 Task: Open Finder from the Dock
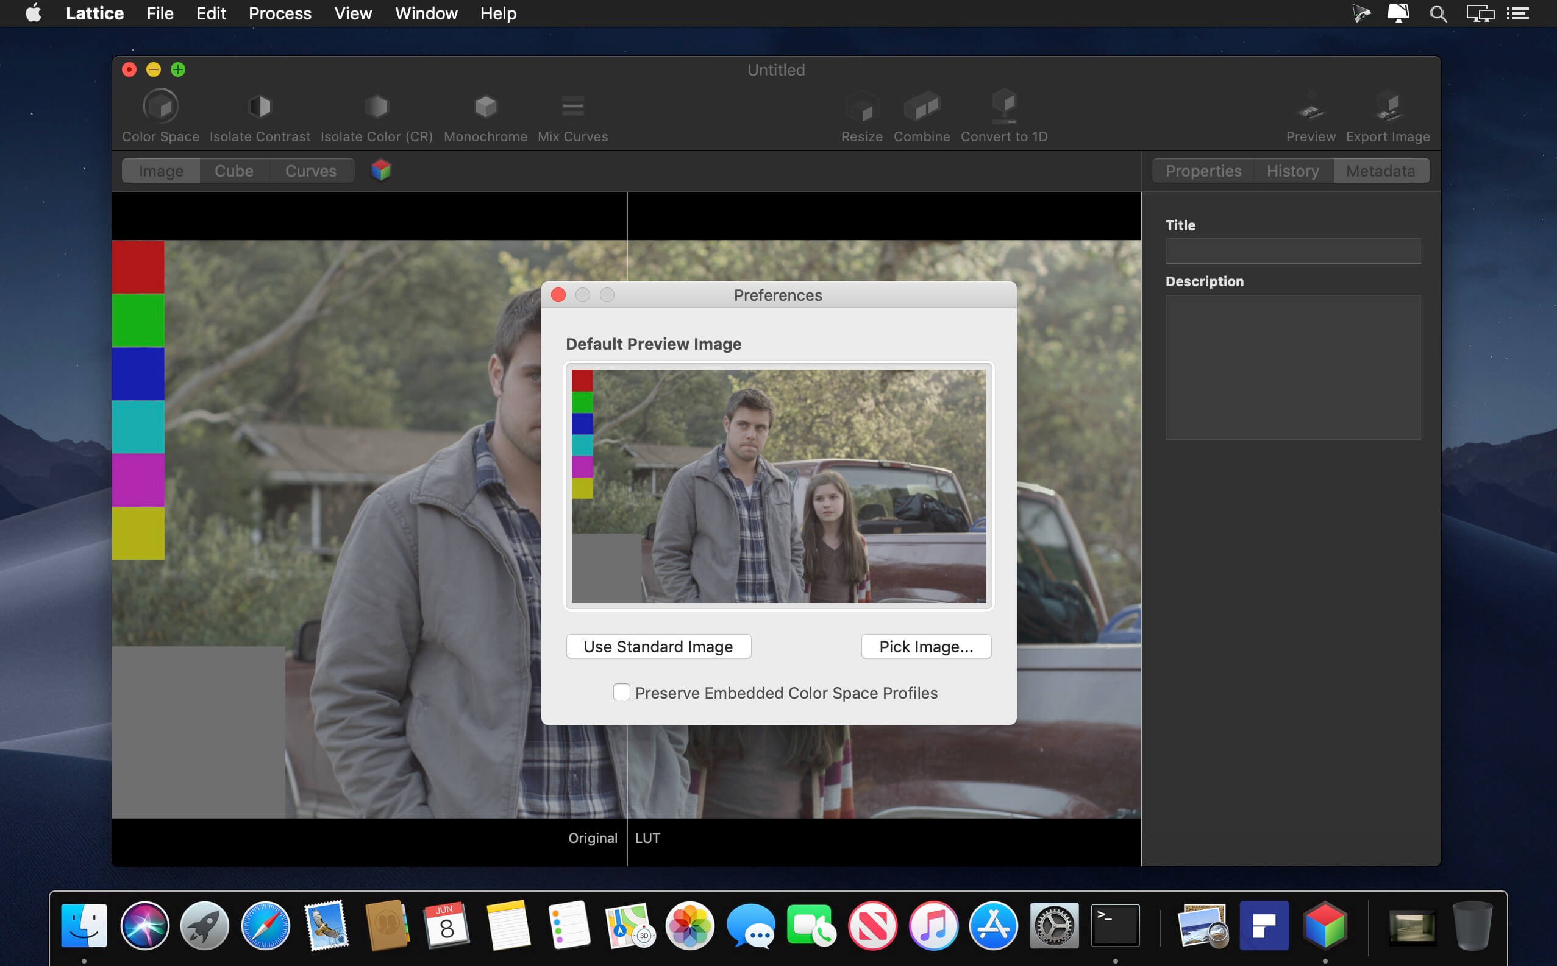tap(84, 925)
